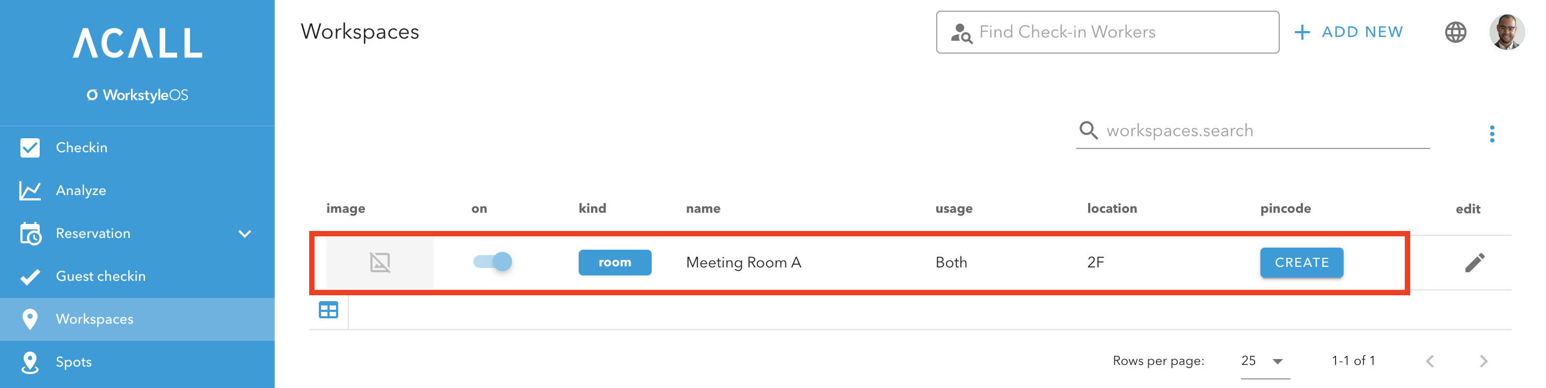Go to the previous page arrow
Image resolution: width=1546 pixels, height=388 pixels.
[x=1430, y=361]
